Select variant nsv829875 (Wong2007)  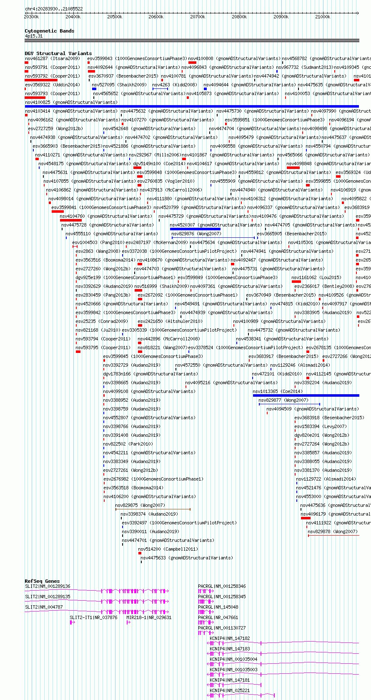point(140,505)
